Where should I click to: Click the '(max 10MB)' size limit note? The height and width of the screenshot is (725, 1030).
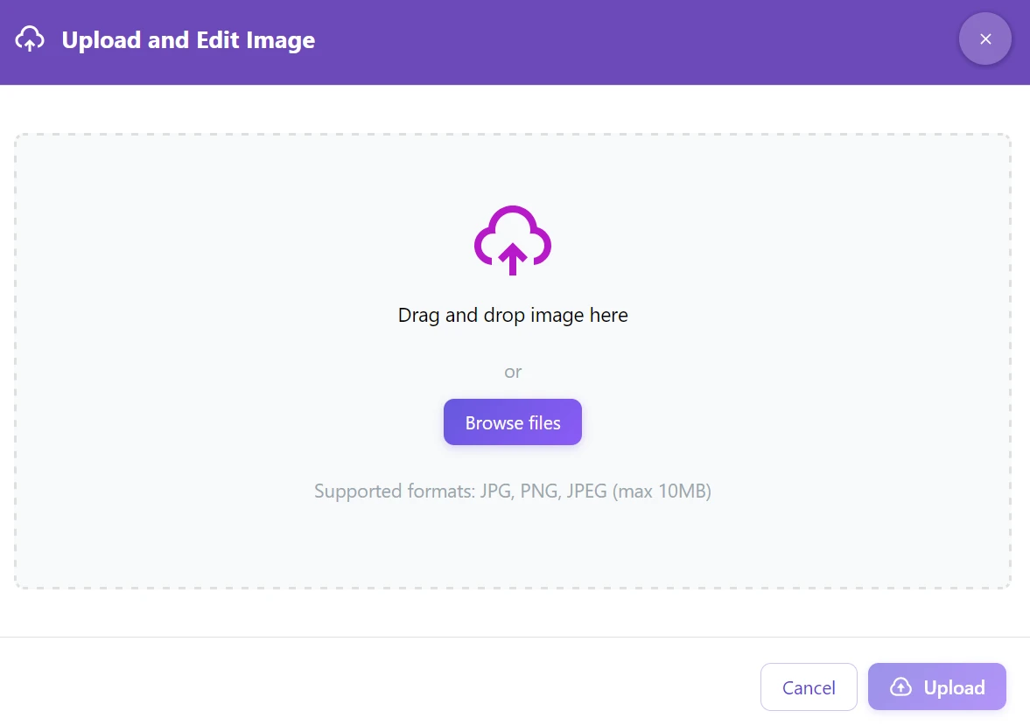tap(662, 491)
